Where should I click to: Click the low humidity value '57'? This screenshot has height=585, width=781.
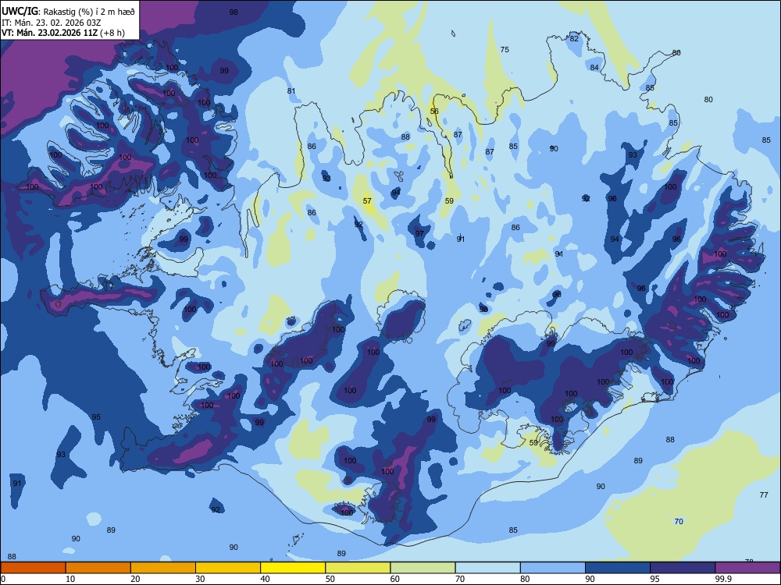[367, 201]
